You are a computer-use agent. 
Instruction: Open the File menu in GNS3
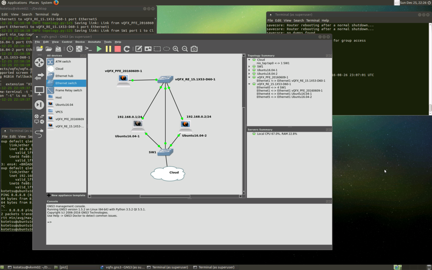click(37, 42)
